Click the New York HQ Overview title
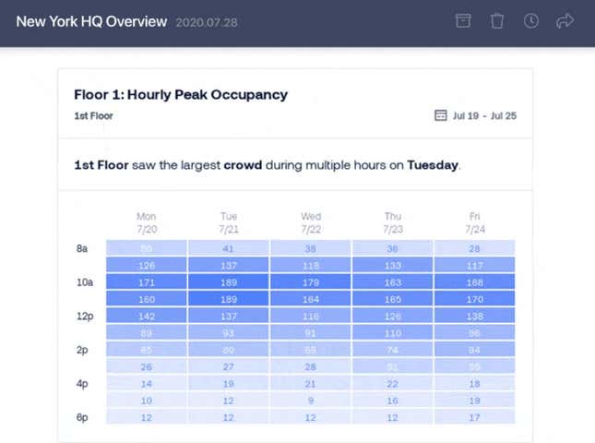Screen dimensions: 595x443 [x=91, y=21]
